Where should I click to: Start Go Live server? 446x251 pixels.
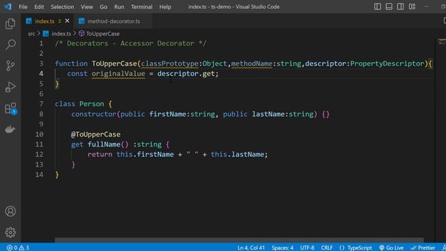point(391,248)
